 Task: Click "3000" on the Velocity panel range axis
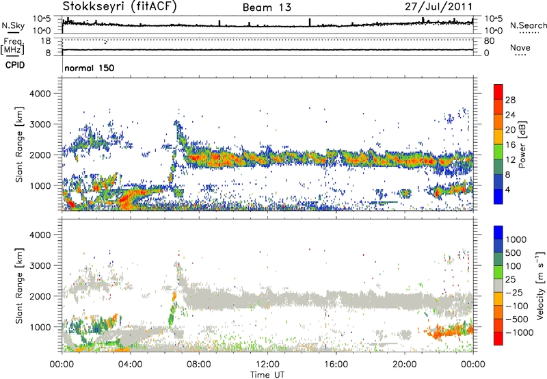tap(40, 265)
